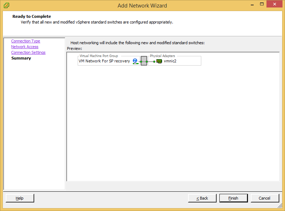Minimize the Add Network Wizard window
This screenshot has height=211, width=285.
pos(252,5)
